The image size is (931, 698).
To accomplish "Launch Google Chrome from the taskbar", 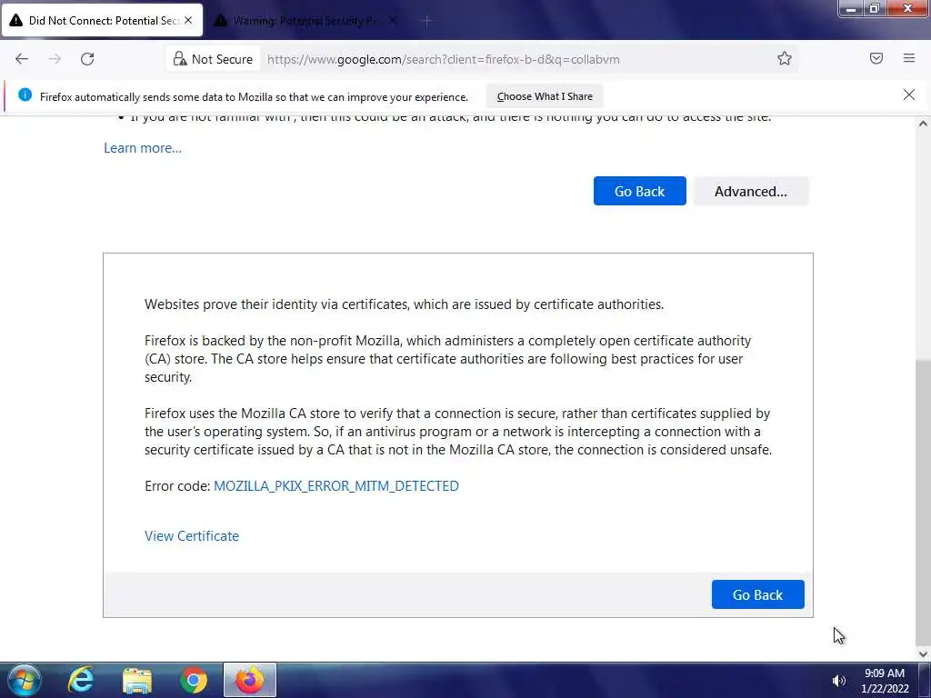I will pyautogui.click(x=194, y=680).
